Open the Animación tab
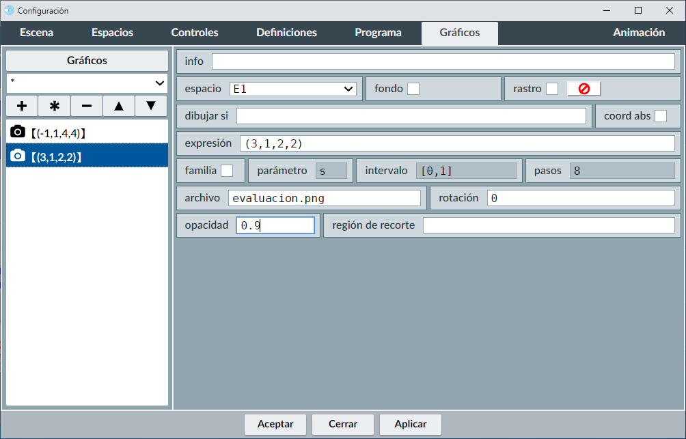The height and width of the screenshot is (439, 686). click(639, 33)
